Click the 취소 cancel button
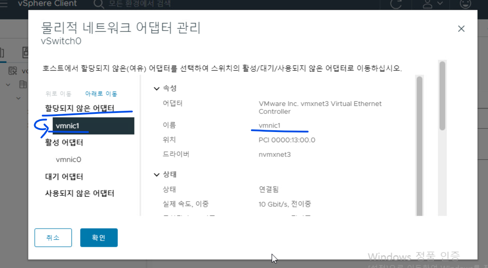Image resolution: width=488 pixels, height=268 pixels. pos(53,237)
